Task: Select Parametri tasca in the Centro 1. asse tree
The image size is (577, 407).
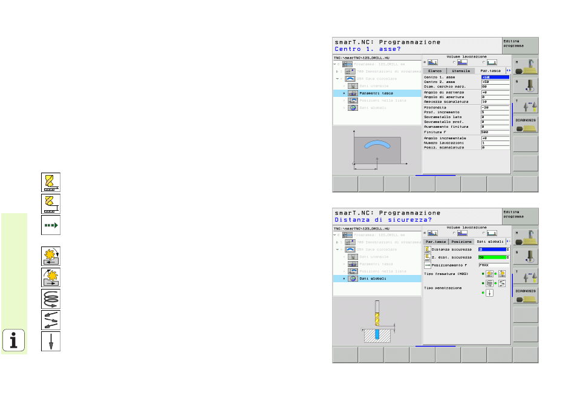Action: coord(377,93)
